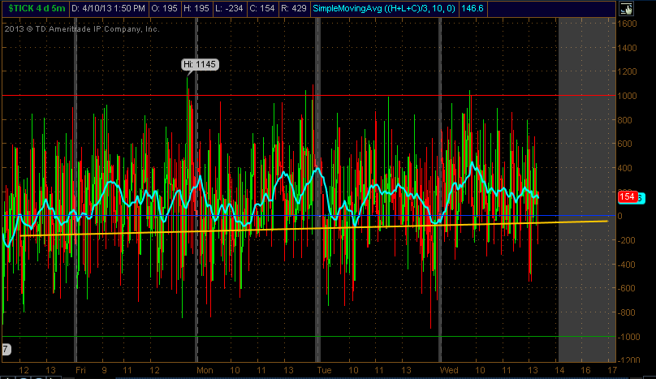This screenshot has height=379, width=656.
Task: Click the pan/scroll hand icon at top right
Action: click(x=626, y=9)
